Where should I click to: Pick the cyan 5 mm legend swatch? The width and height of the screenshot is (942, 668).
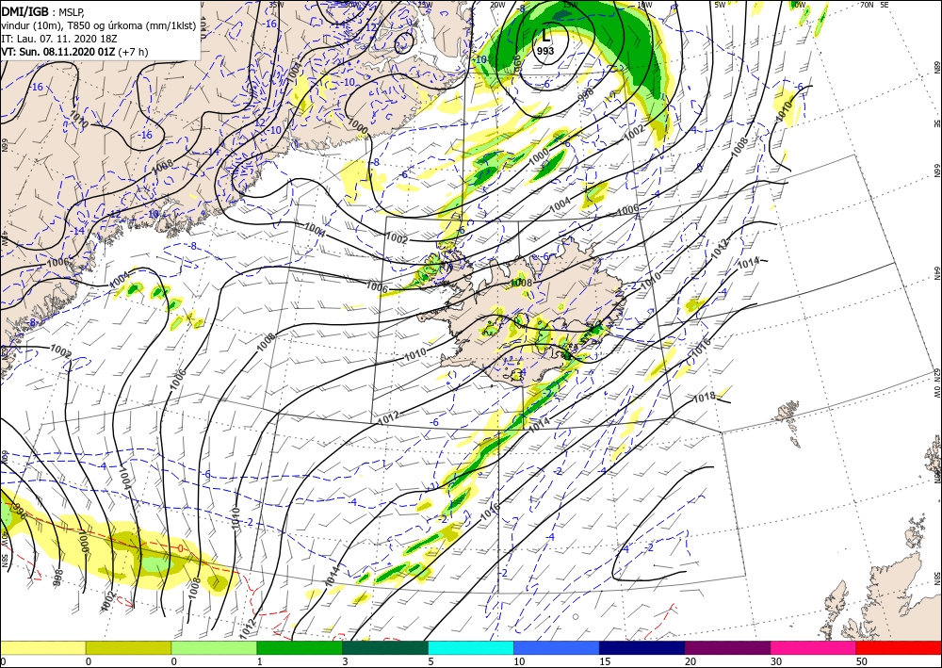click(x=471, y=647)
